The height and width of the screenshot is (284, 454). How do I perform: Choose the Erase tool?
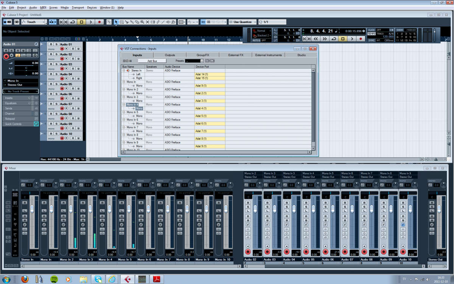pyautogui.click(x=137, y=22)
